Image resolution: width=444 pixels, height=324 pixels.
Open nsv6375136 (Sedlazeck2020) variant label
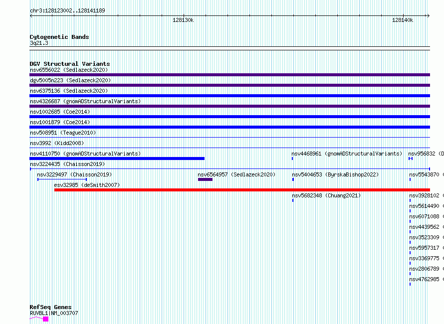(69, 91)
